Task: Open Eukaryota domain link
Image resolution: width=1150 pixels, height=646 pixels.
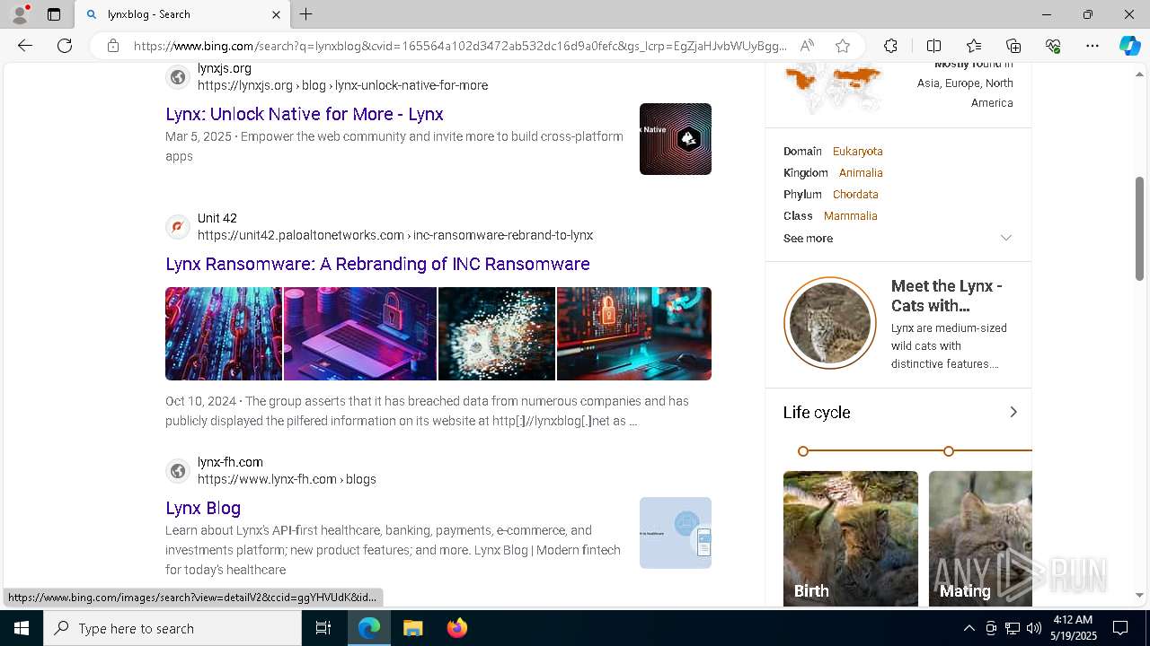Action: coord(857,152)
